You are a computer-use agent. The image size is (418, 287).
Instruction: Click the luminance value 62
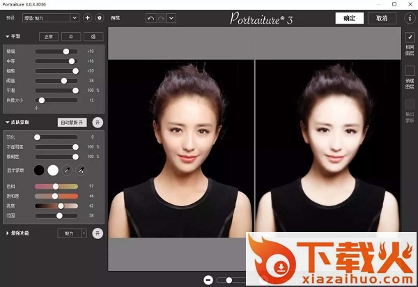(91, 205)
